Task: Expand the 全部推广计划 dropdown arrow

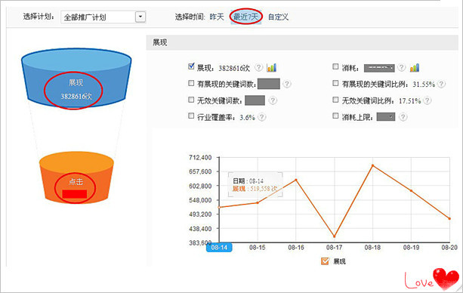Action: 140,17
